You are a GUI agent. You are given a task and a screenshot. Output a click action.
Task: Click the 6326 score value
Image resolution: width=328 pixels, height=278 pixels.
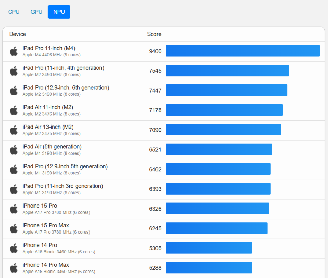coord(155,209)
